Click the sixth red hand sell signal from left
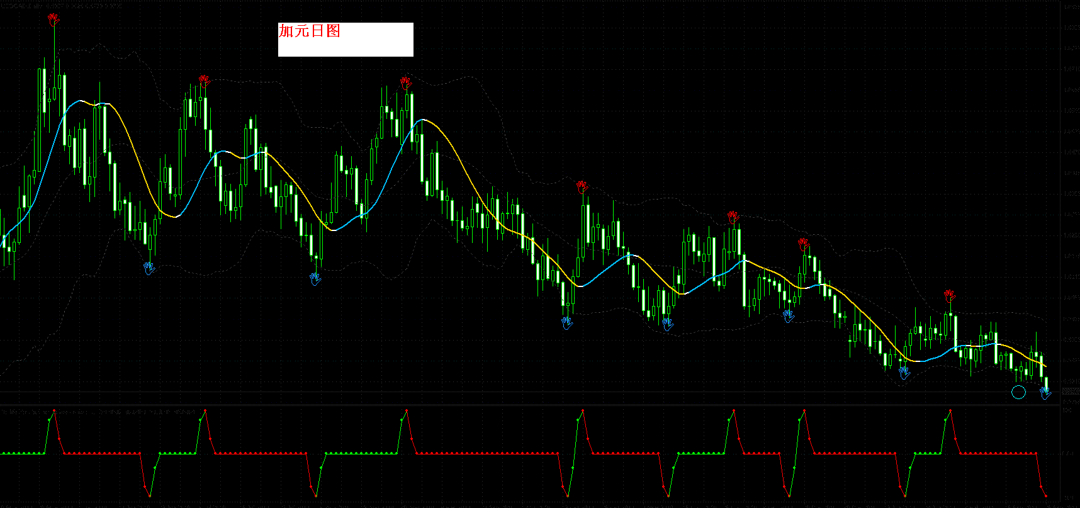 tap(804, 244)
